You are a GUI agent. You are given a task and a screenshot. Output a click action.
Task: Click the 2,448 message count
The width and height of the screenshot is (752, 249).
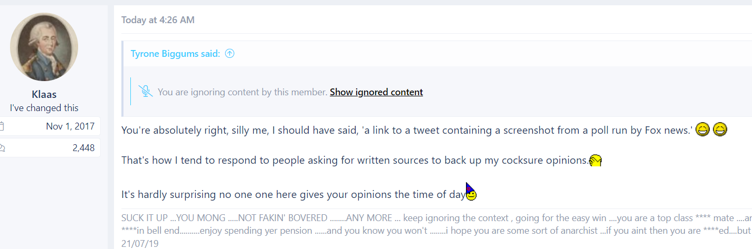(x=83, y=148)
